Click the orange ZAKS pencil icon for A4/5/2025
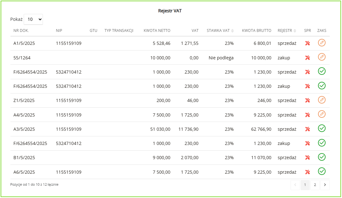 pos(322,114)
